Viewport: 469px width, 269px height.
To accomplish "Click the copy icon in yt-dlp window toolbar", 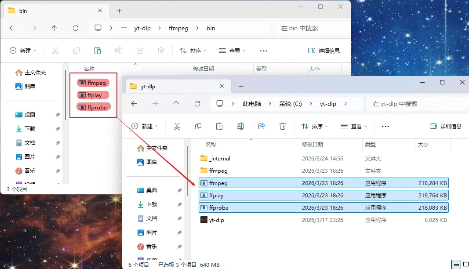I will (x=198, y=126).
